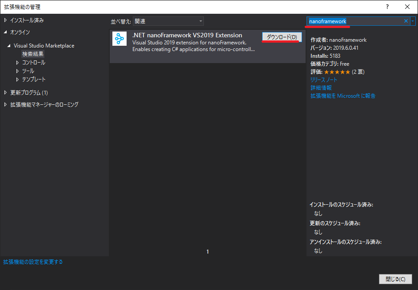This screenshot has width=418, height=290.
Task: Click 更新のスケジュール済み label
Action: tap(335, 223)
